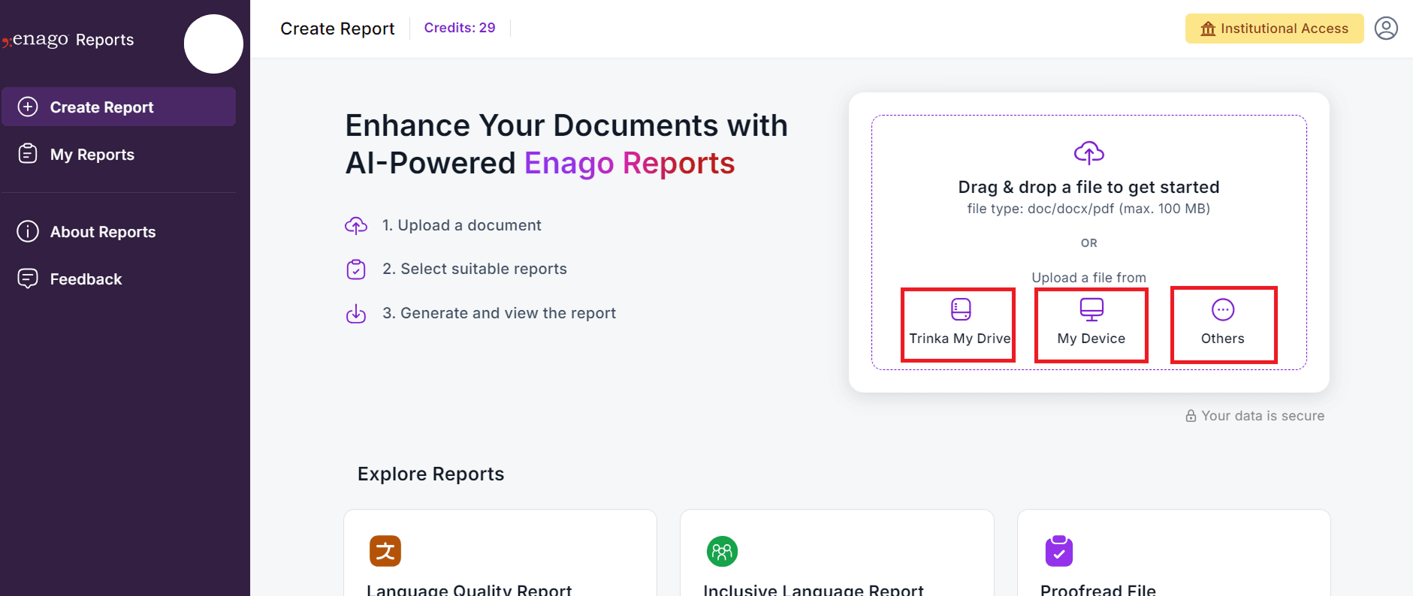Image resolution: width=1413 pixels, height=596 pixels.
Task: Upload a file from Trinka My Drive
Action: 959,324
